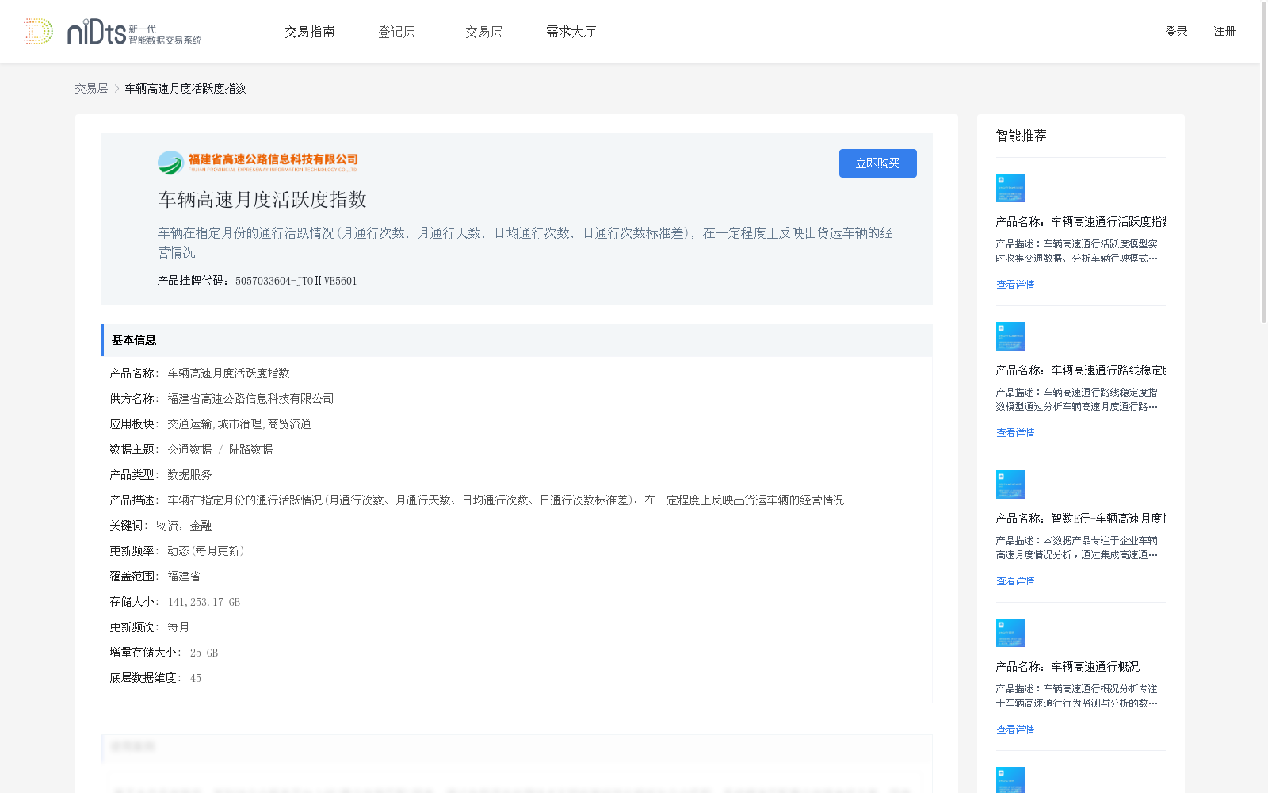The height and width of the screenshot is (793, 1268).
Task: Open thumbnail for 车辆高速通行路线稳定度 recommendation
Action: [1010, 336]
